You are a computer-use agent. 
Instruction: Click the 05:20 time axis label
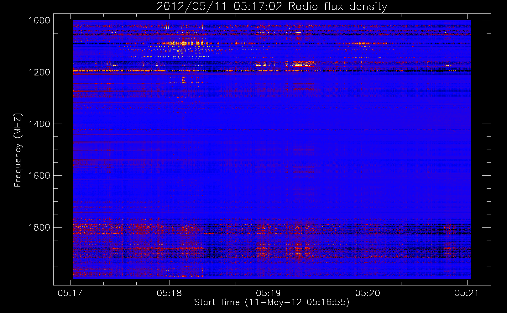[x=368, y=293]
